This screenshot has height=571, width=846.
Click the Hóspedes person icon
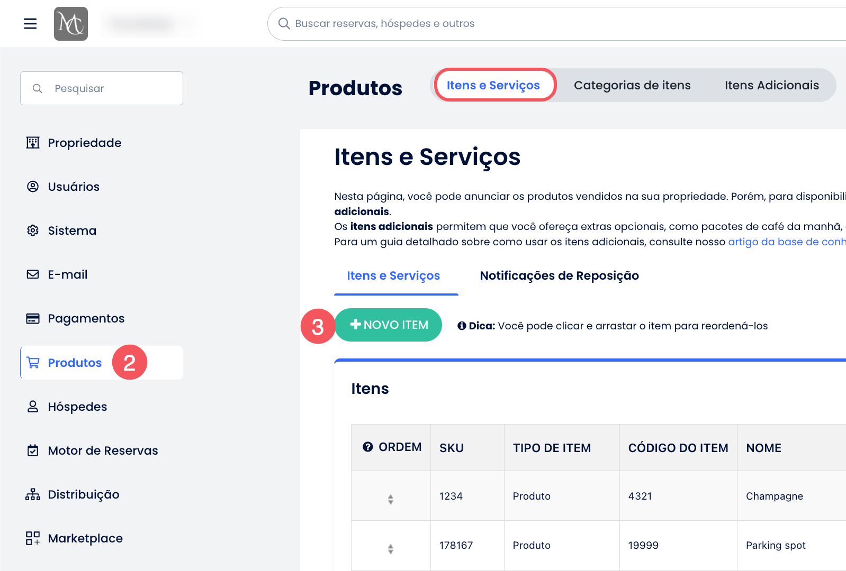[33, 407]
